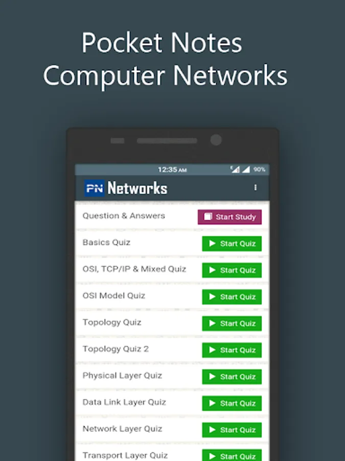Tap the signal strength icon in status bar
The height and width of the screenshot is (461, 345).
click(x=246, y=170)
